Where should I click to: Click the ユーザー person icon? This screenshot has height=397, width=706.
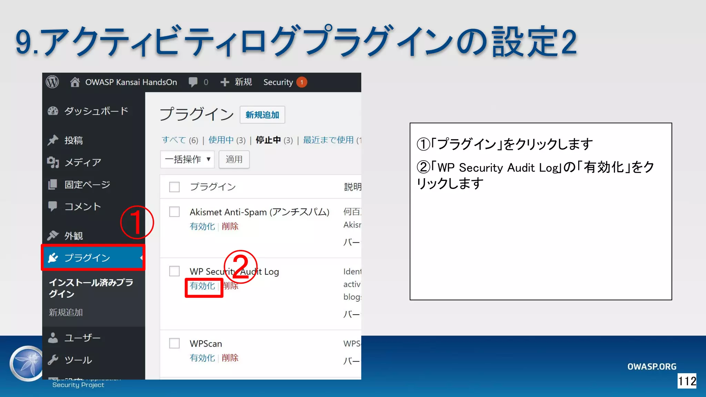[53, 338]
